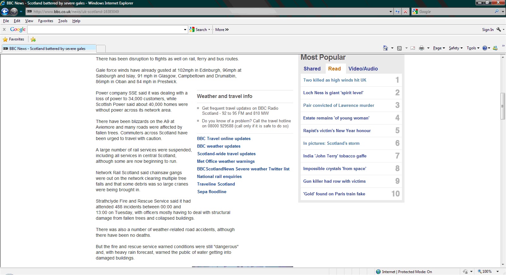The width and height of the screenshot is (506, 275).
Task: Open Google toolbar search box dropdown
Action: (185, 30)
